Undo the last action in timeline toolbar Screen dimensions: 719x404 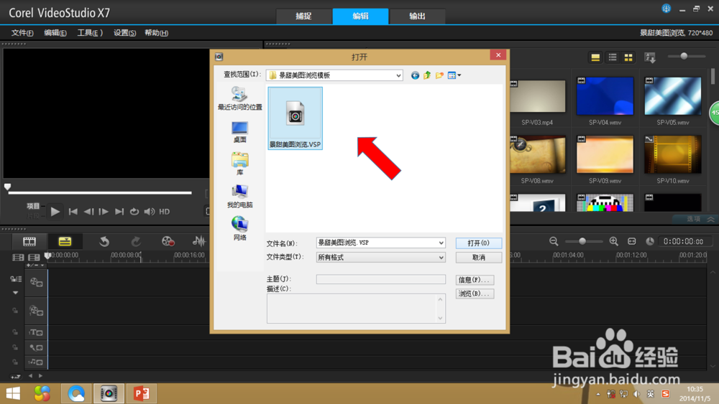point(104,242)
